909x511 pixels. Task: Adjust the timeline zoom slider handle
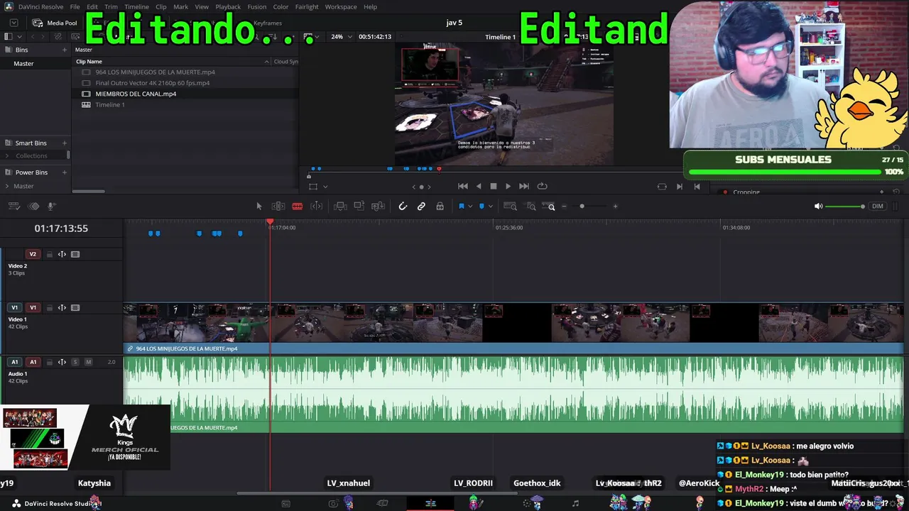tap(582, 207)
